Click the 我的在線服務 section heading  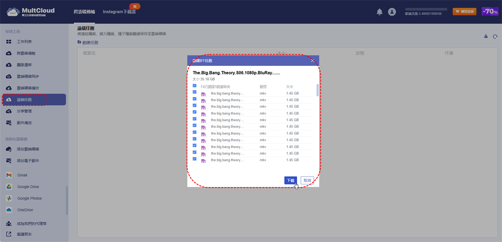coord(16,139)
